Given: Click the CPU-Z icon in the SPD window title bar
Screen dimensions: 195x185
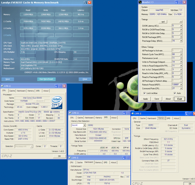Looking at the screenshot, I should click(x=70, y=113).
